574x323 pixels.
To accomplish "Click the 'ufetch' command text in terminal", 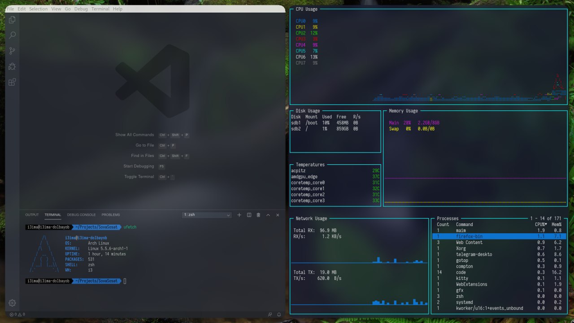I will [130, 227].
